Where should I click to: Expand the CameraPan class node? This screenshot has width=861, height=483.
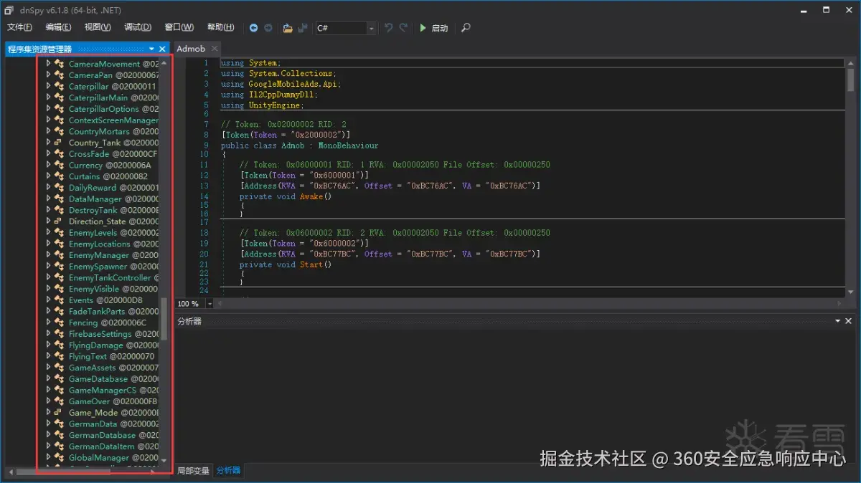[48, 75]
